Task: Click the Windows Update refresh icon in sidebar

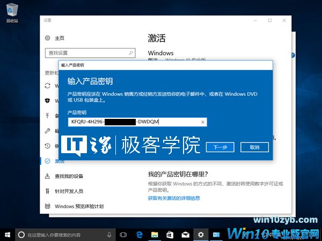Action: tap(48, 86)
